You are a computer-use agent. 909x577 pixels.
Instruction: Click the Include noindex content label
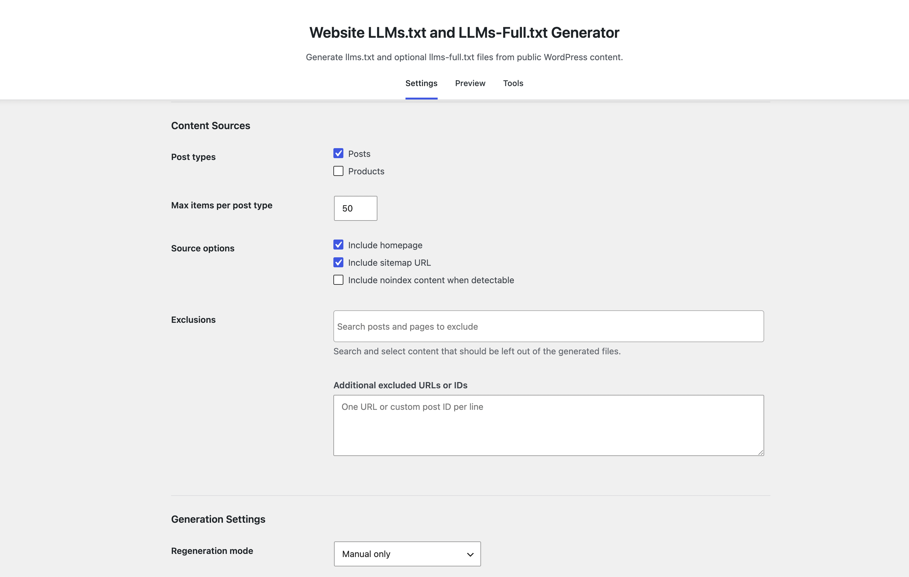click(431, 280)
